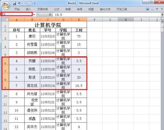The image size is (164, 130).
Task: Select the cell with name 苏娜
Action: (32, 61)
